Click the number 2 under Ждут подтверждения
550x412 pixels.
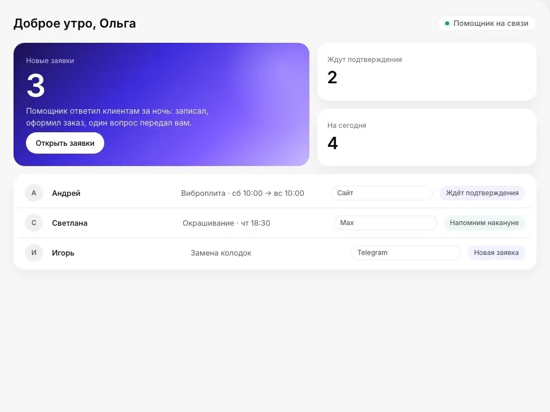click(x=332, y=78)
